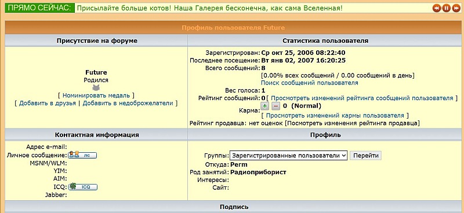Click Добавить в недоброжелатели link
The width and height of the screenshot is (464, 213).
tap(128, 103)
